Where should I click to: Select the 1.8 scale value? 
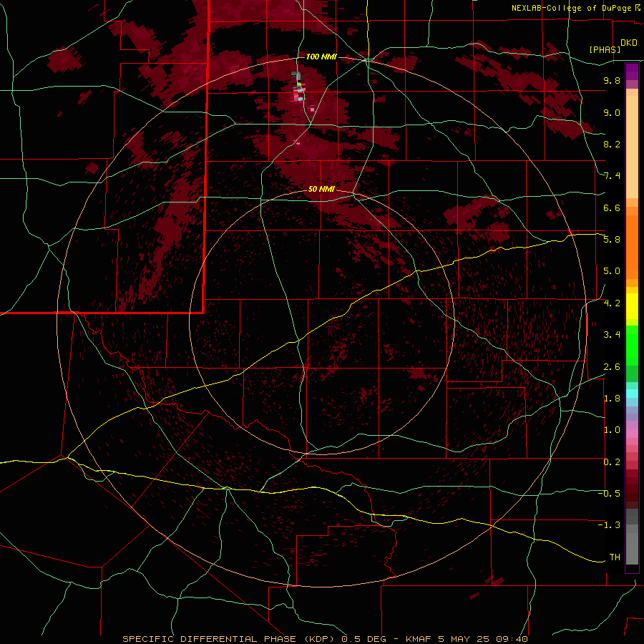coord(612,399)
